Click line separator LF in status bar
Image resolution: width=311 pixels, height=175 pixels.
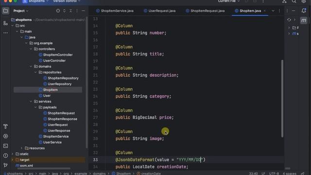click(263, 174)
